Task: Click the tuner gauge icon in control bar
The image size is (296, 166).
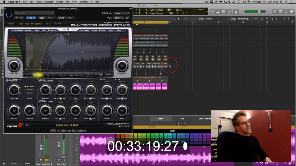Action: point(224,11)
